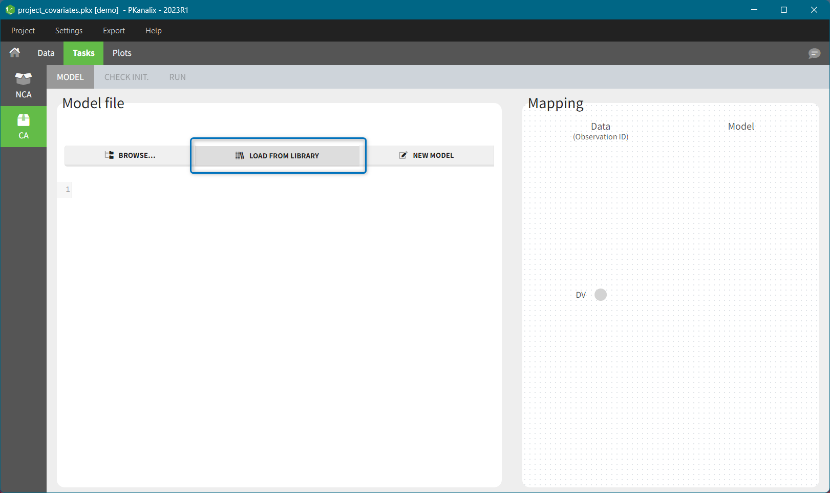Open the Project menu

click(x=23, y=31)
